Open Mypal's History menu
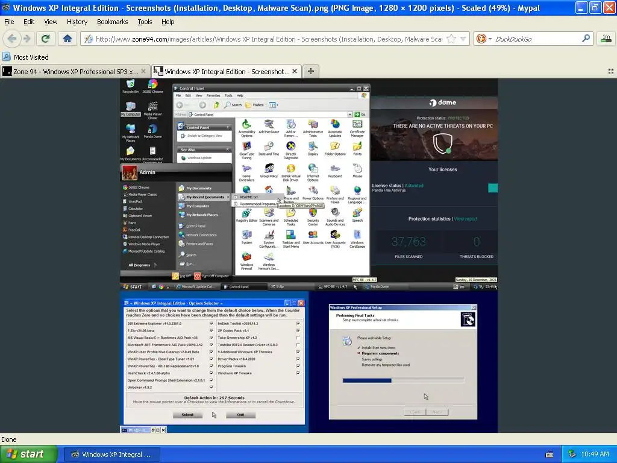 click(x=77, y=22)
